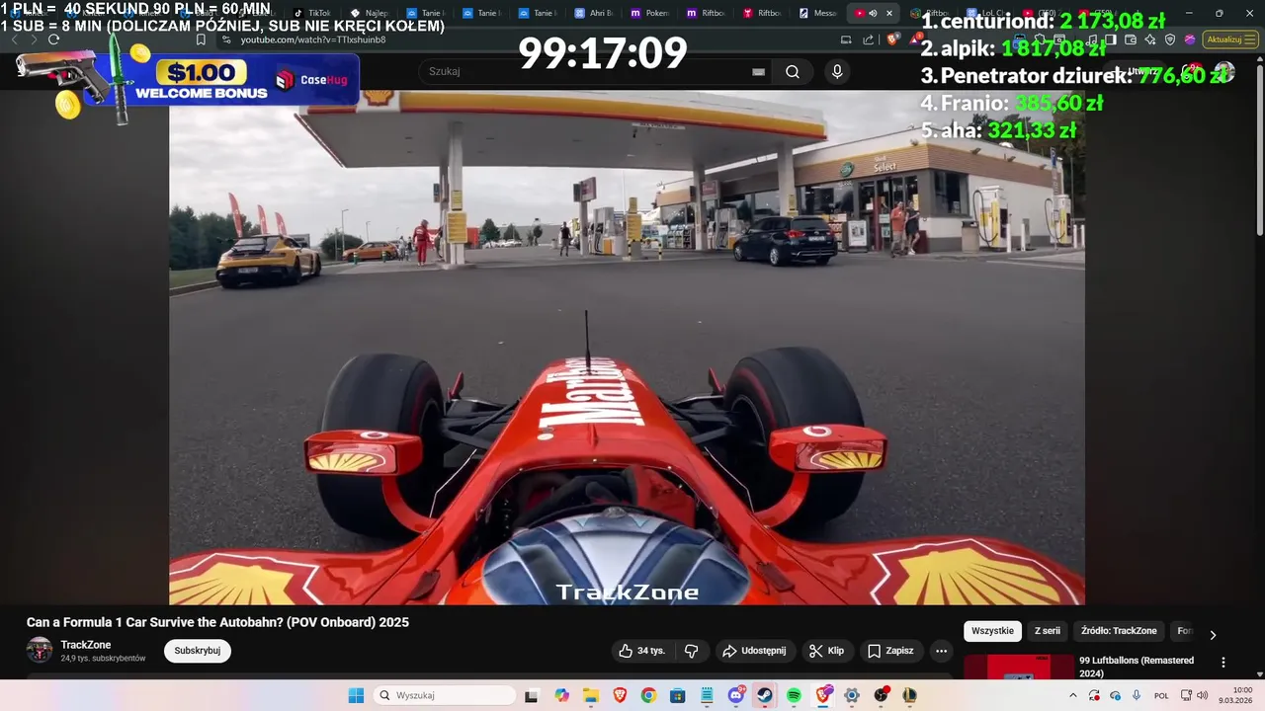Launch Copilot from the taskbar
Screen dimensions: 1265x711
(561, 695)
